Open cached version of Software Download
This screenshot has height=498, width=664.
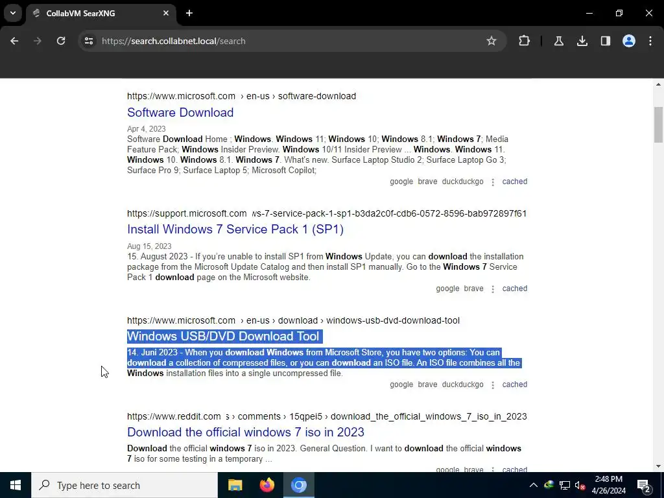514,182
